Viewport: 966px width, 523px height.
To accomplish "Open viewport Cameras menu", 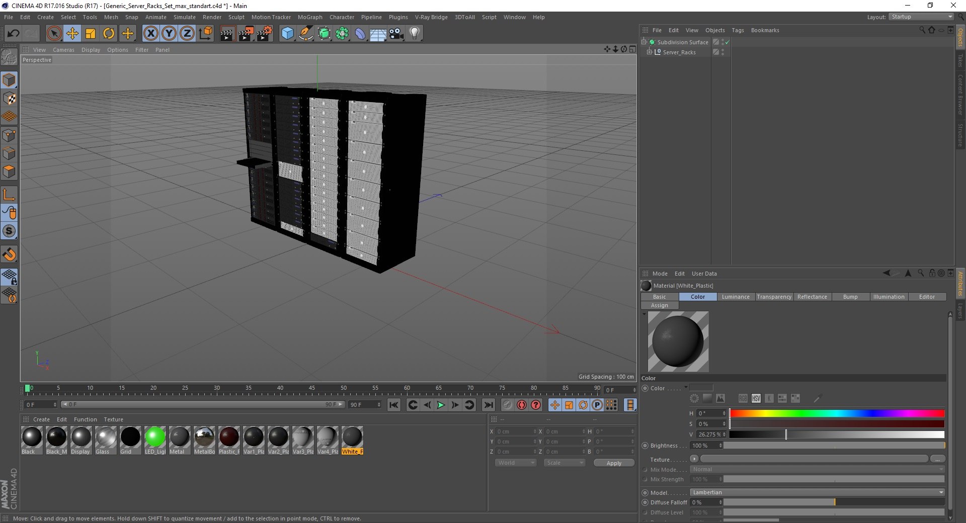I will [63, 50].
